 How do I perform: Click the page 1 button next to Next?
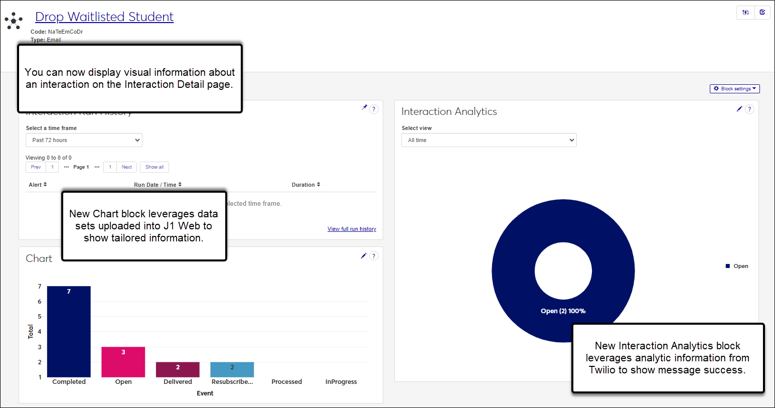pyautogui.click(x=110, y=167)
